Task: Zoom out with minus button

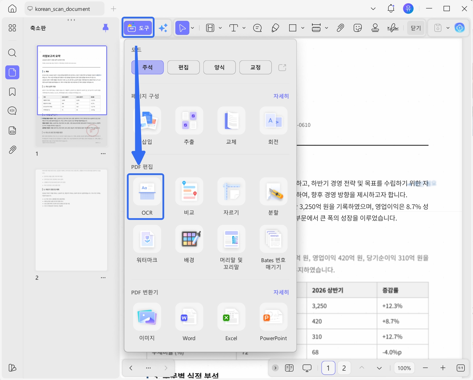Action: coord(426,368)
